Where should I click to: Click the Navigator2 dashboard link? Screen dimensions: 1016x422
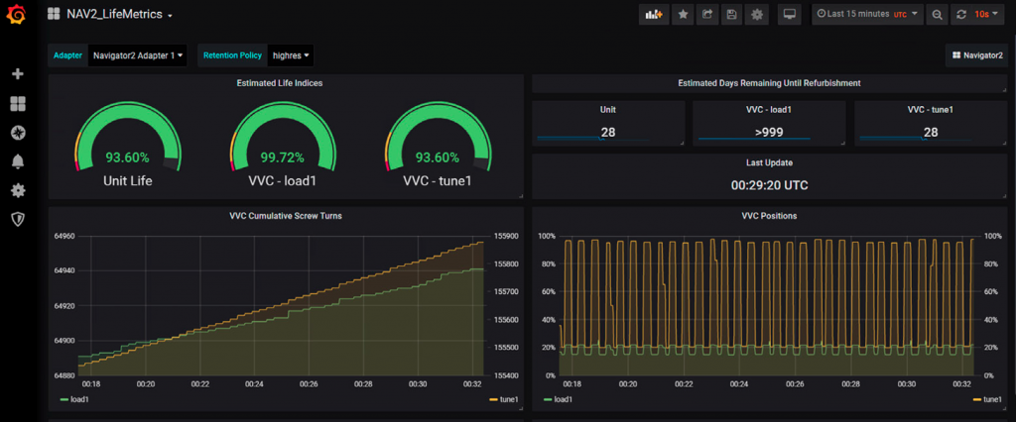click(976, 56)
